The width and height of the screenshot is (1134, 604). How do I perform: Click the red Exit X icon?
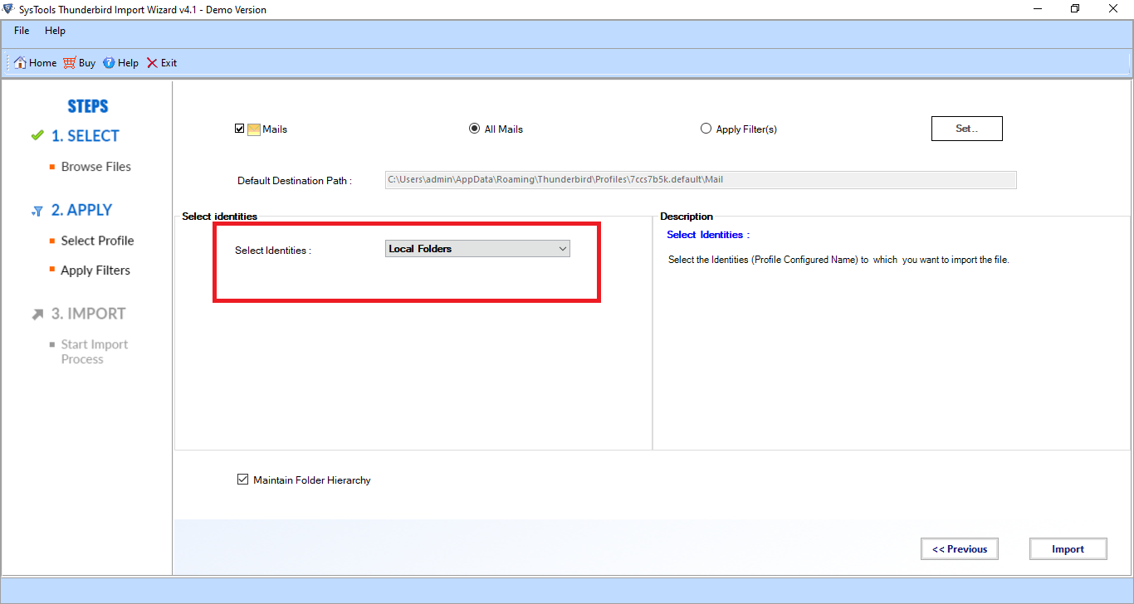click(152, 63)
